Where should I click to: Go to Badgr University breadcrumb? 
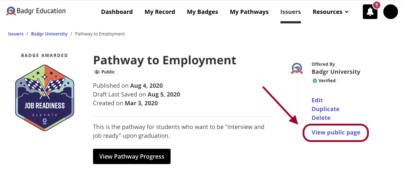click(49, 34)
